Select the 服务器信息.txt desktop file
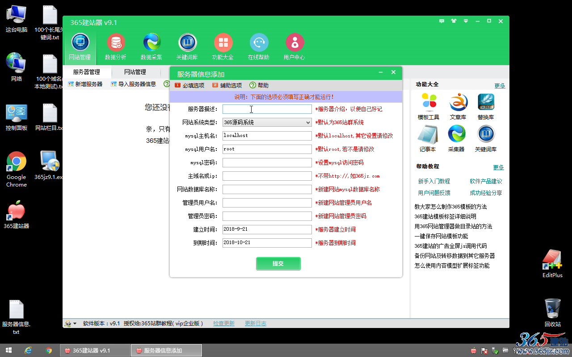 click(16, 317)
